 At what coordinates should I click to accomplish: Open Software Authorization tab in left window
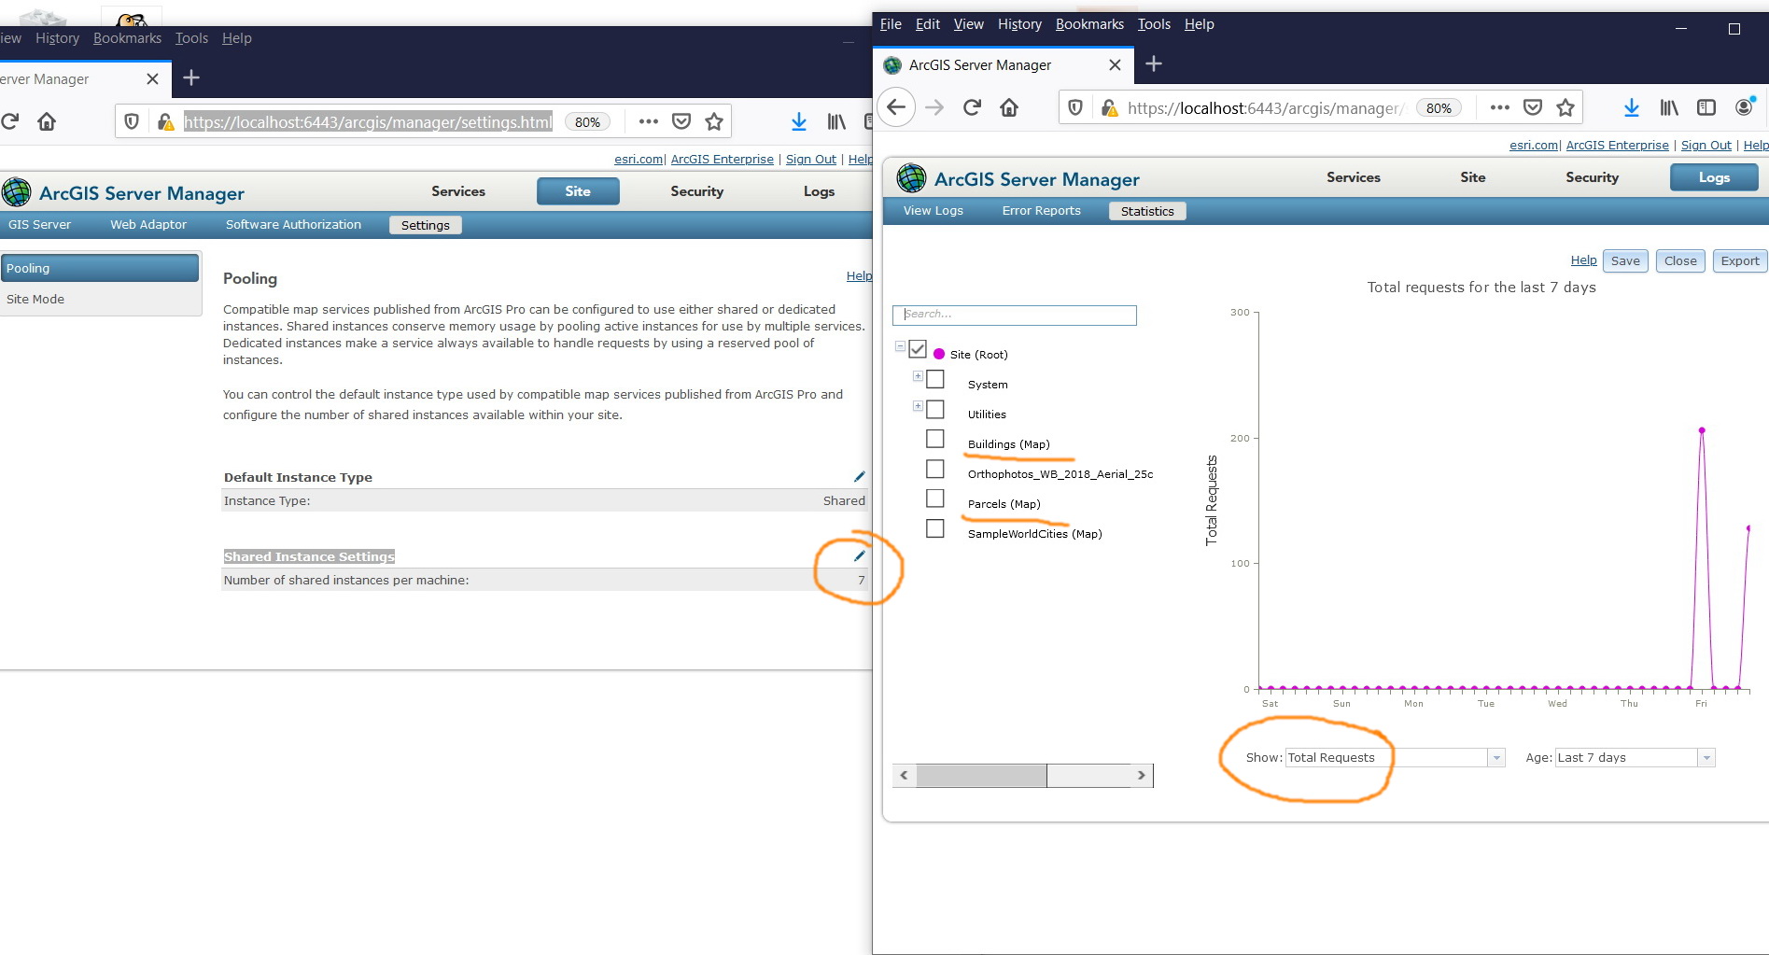point(293,225)
